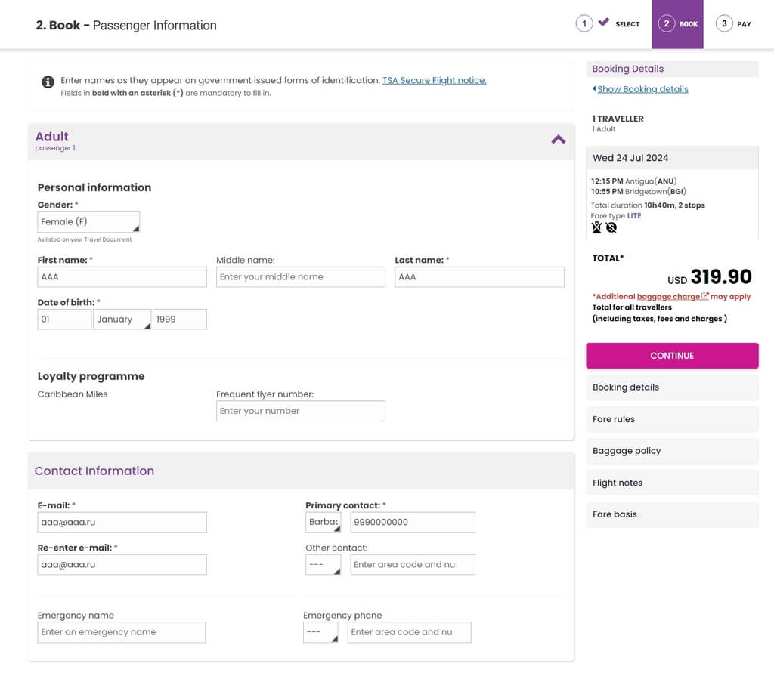
Task: Click Show Booking details link
Action: (x=642, y=89)
